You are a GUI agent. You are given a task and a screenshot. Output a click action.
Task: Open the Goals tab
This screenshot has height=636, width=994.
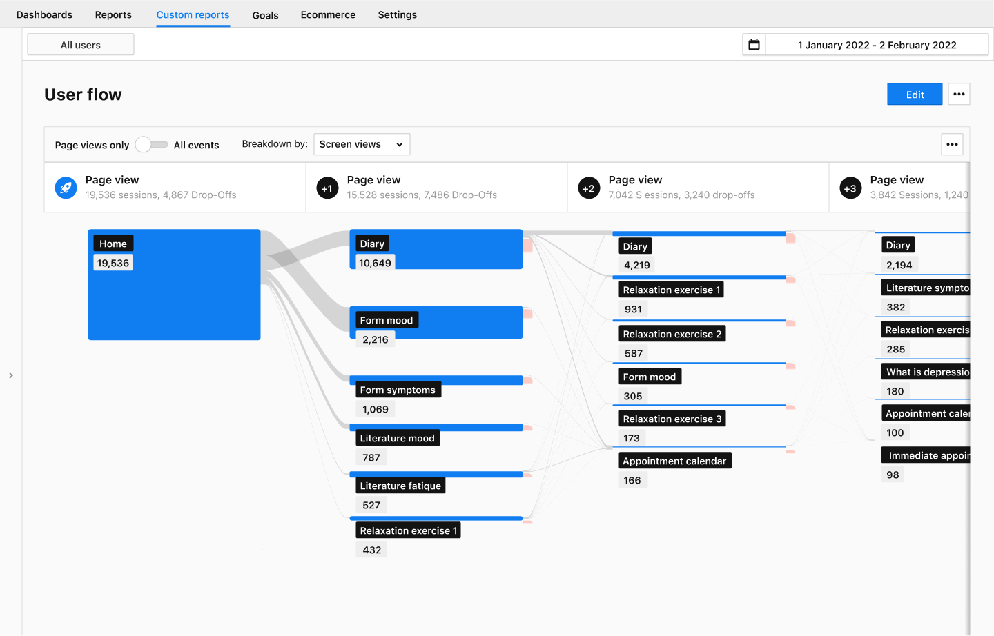[265, 15]
